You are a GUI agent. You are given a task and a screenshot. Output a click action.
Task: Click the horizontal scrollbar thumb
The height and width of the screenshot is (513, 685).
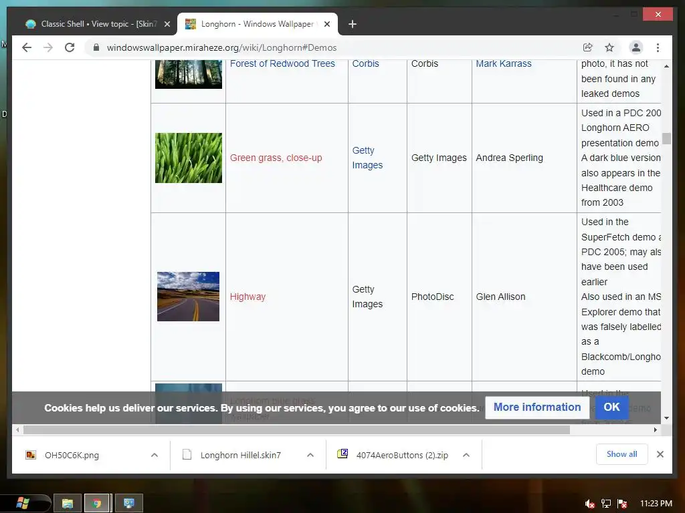(296, 430)
